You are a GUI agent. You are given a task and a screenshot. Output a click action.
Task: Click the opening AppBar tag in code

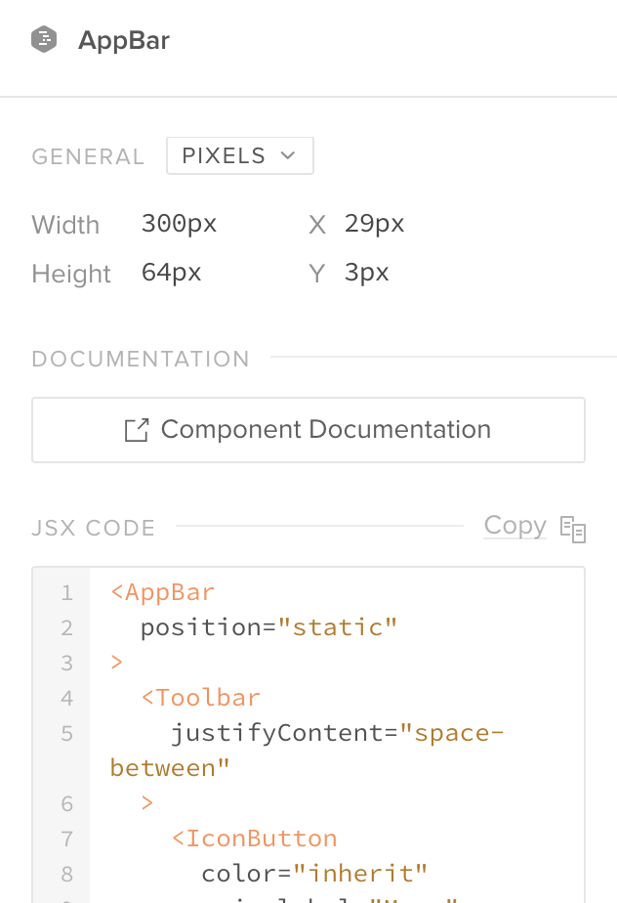162,592
